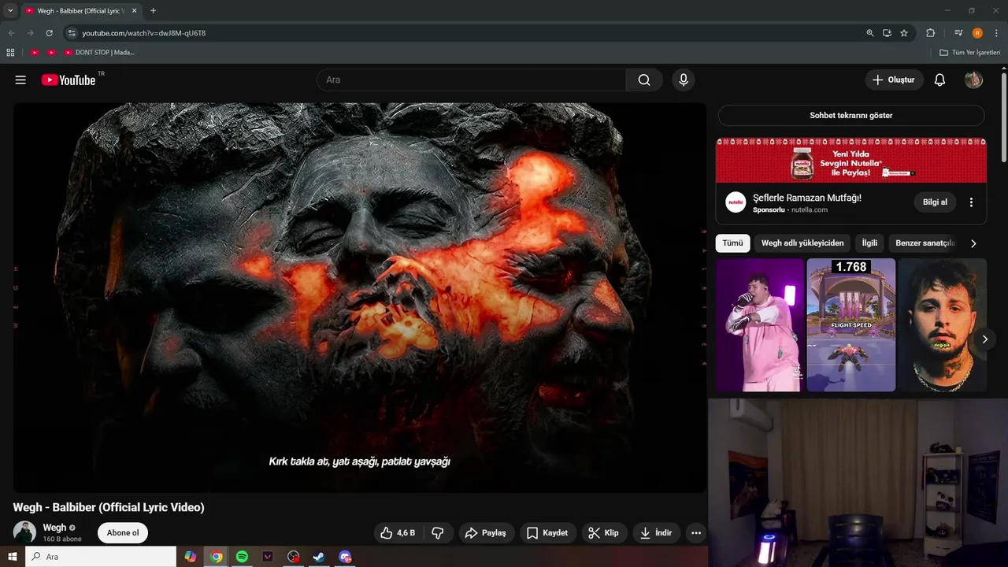
Task: Open the DONT STOP | Mada... bookmark
Action: click(x=99, y=53)
